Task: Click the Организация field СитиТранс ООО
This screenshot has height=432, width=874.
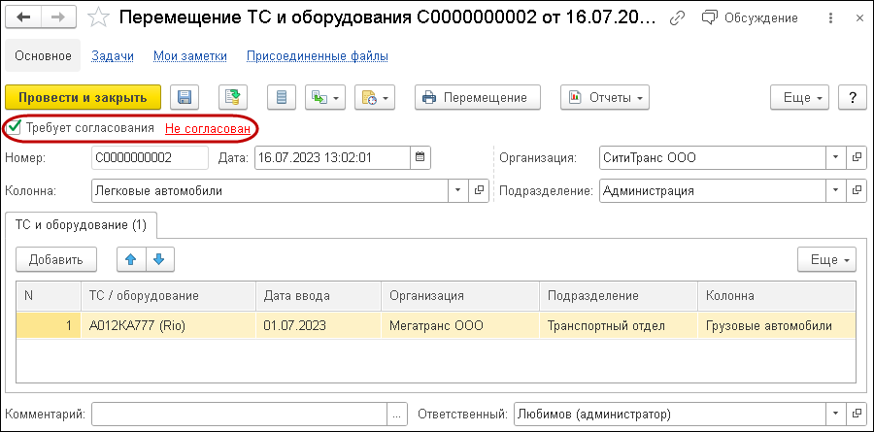Action: [713, 157]
